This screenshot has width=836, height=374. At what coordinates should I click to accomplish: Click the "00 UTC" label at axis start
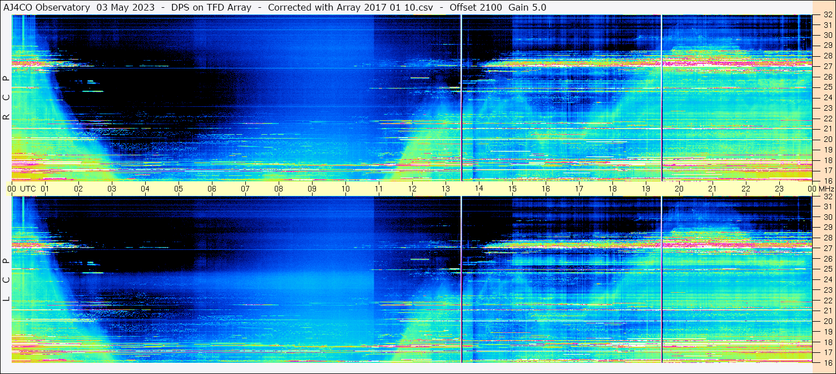click(x=23, y=189)
